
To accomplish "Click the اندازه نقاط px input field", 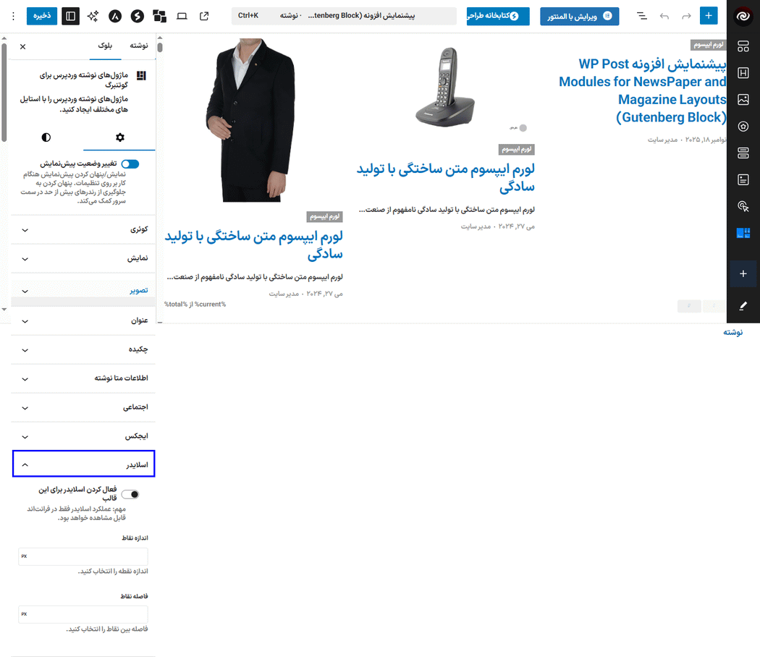I will 83,556.
